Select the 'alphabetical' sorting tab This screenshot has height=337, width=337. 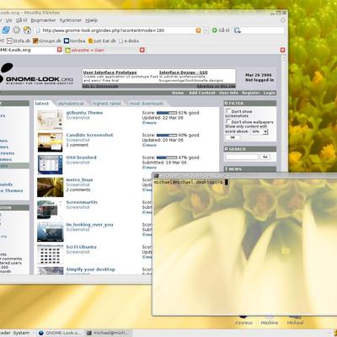(x=71, y=104)
